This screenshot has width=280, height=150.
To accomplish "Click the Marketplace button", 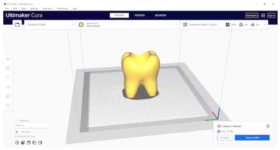I will [x=252, y=15].
